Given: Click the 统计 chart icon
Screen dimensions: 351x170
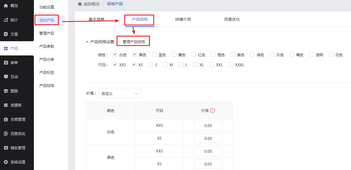Looking at the screenshot, I should point(6,20).
